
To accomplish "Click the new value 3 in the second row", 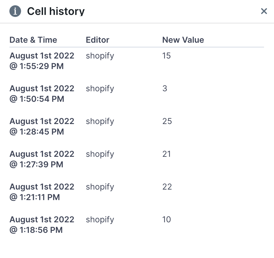I will [165, 89].
